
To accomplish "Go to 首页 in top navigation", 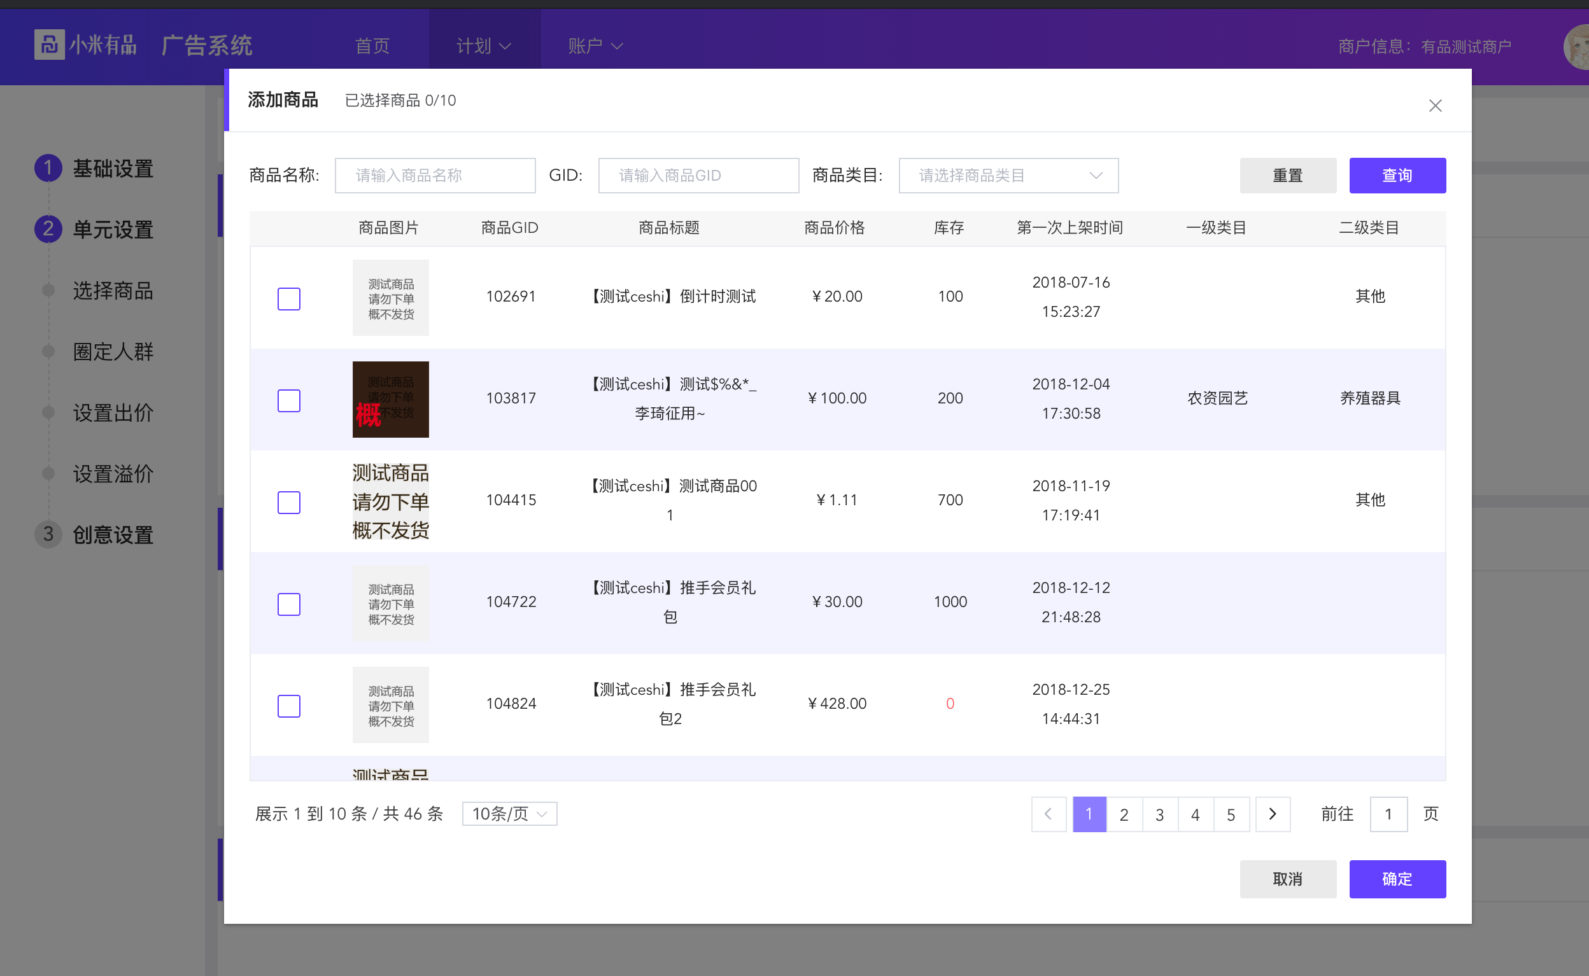I will [x=372, y=46].
